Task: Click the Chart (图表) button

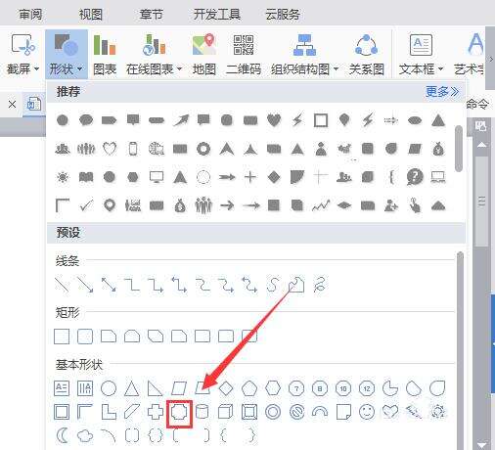Action: coord(105,55)
